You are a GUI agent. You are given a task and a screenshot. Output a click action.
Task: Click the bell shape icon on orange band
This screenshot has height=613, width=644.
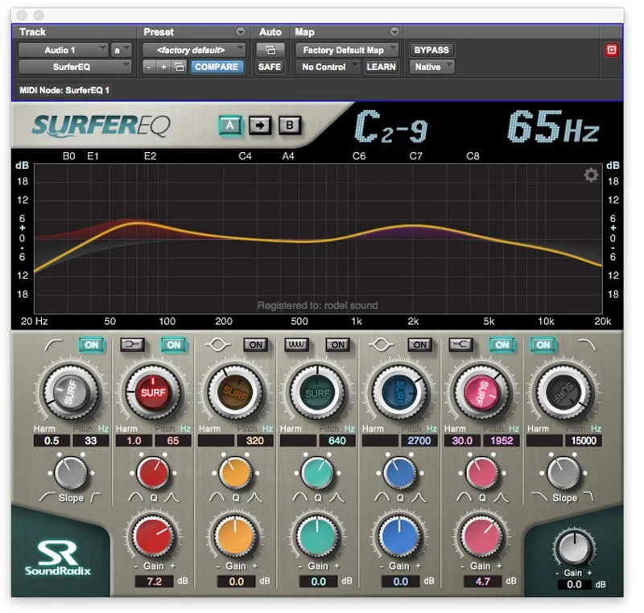click(x=217, y=344)
